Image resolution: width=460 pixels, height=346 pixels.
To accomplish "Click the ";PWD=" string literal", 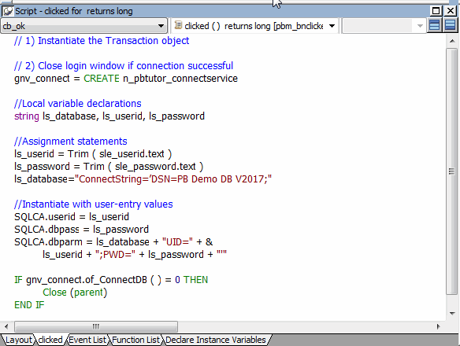I will (x=115, y=255).
